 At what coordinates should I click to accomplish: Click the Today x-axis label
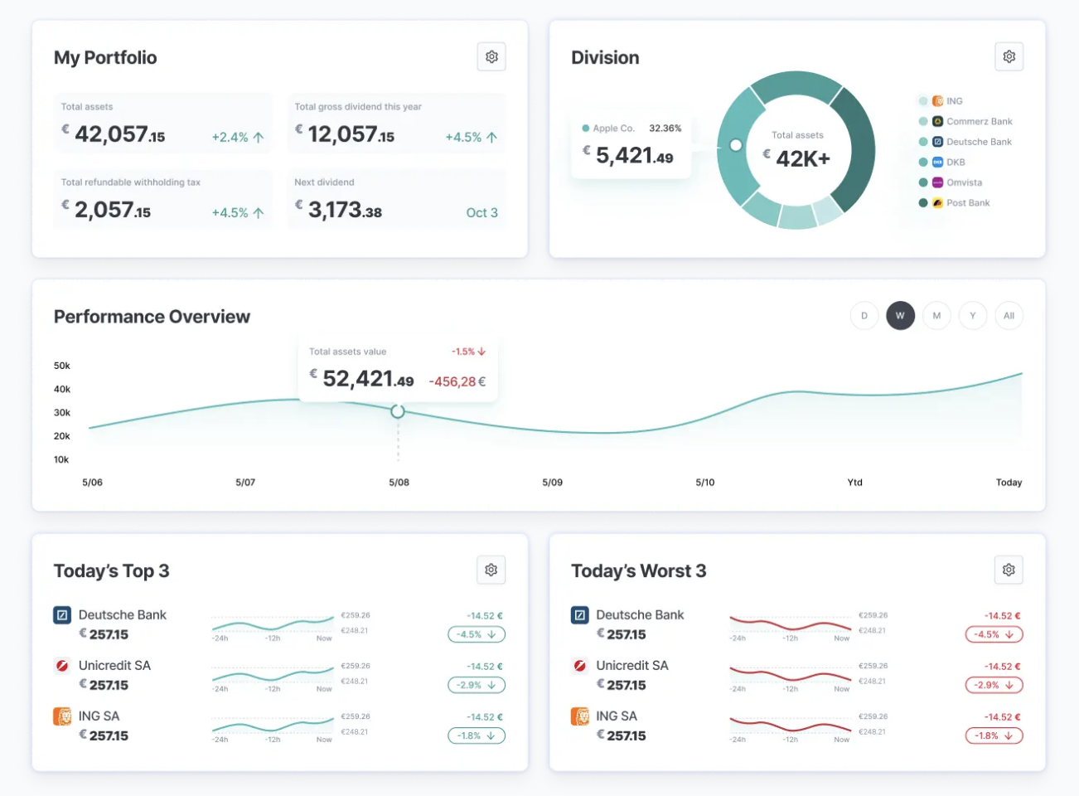tap(1009, 483)
